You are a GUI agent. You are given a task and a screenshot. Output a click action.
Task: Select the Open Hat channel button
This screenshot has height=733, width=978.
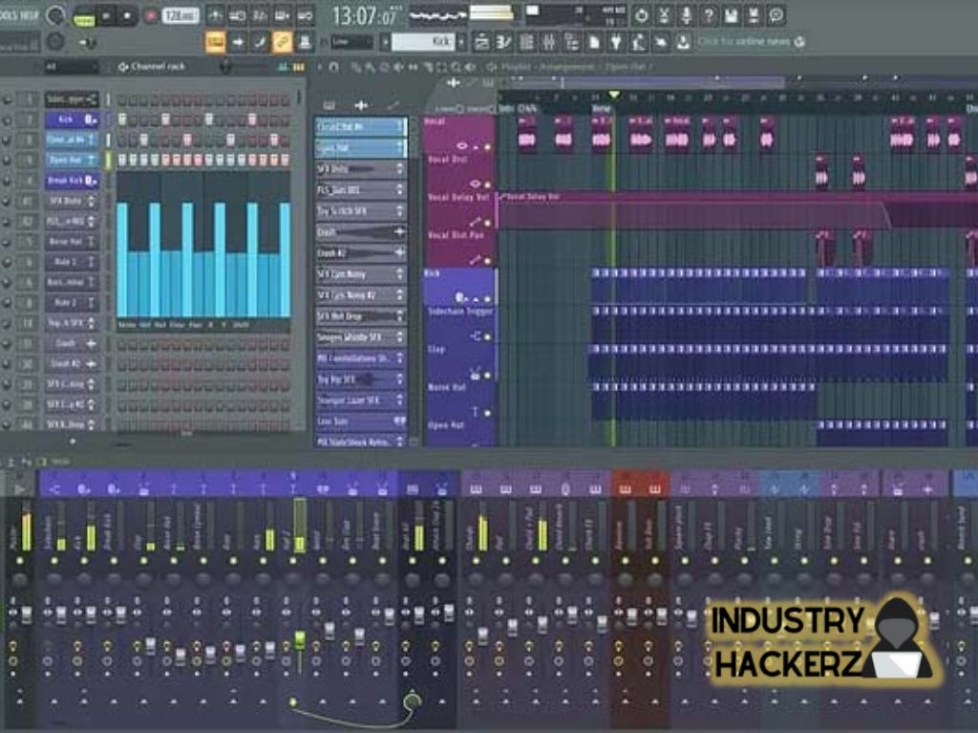click(x=72, y=160)
